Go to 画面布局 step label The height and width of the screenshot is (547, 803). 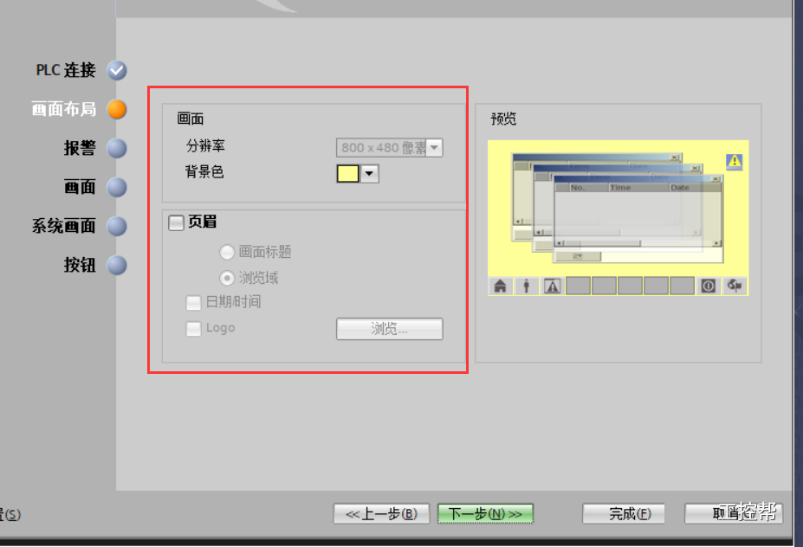[x=64, y=109]
